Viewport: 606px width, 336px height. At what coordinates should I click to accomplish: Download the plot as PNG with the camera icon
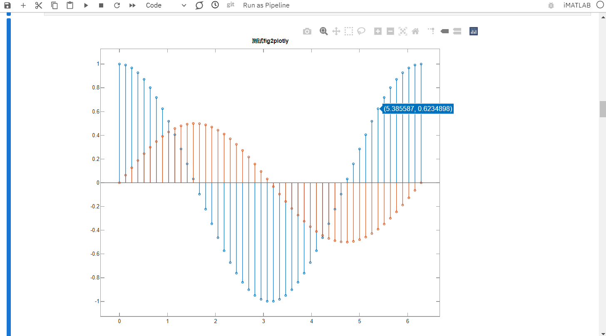tap(307, 31)
